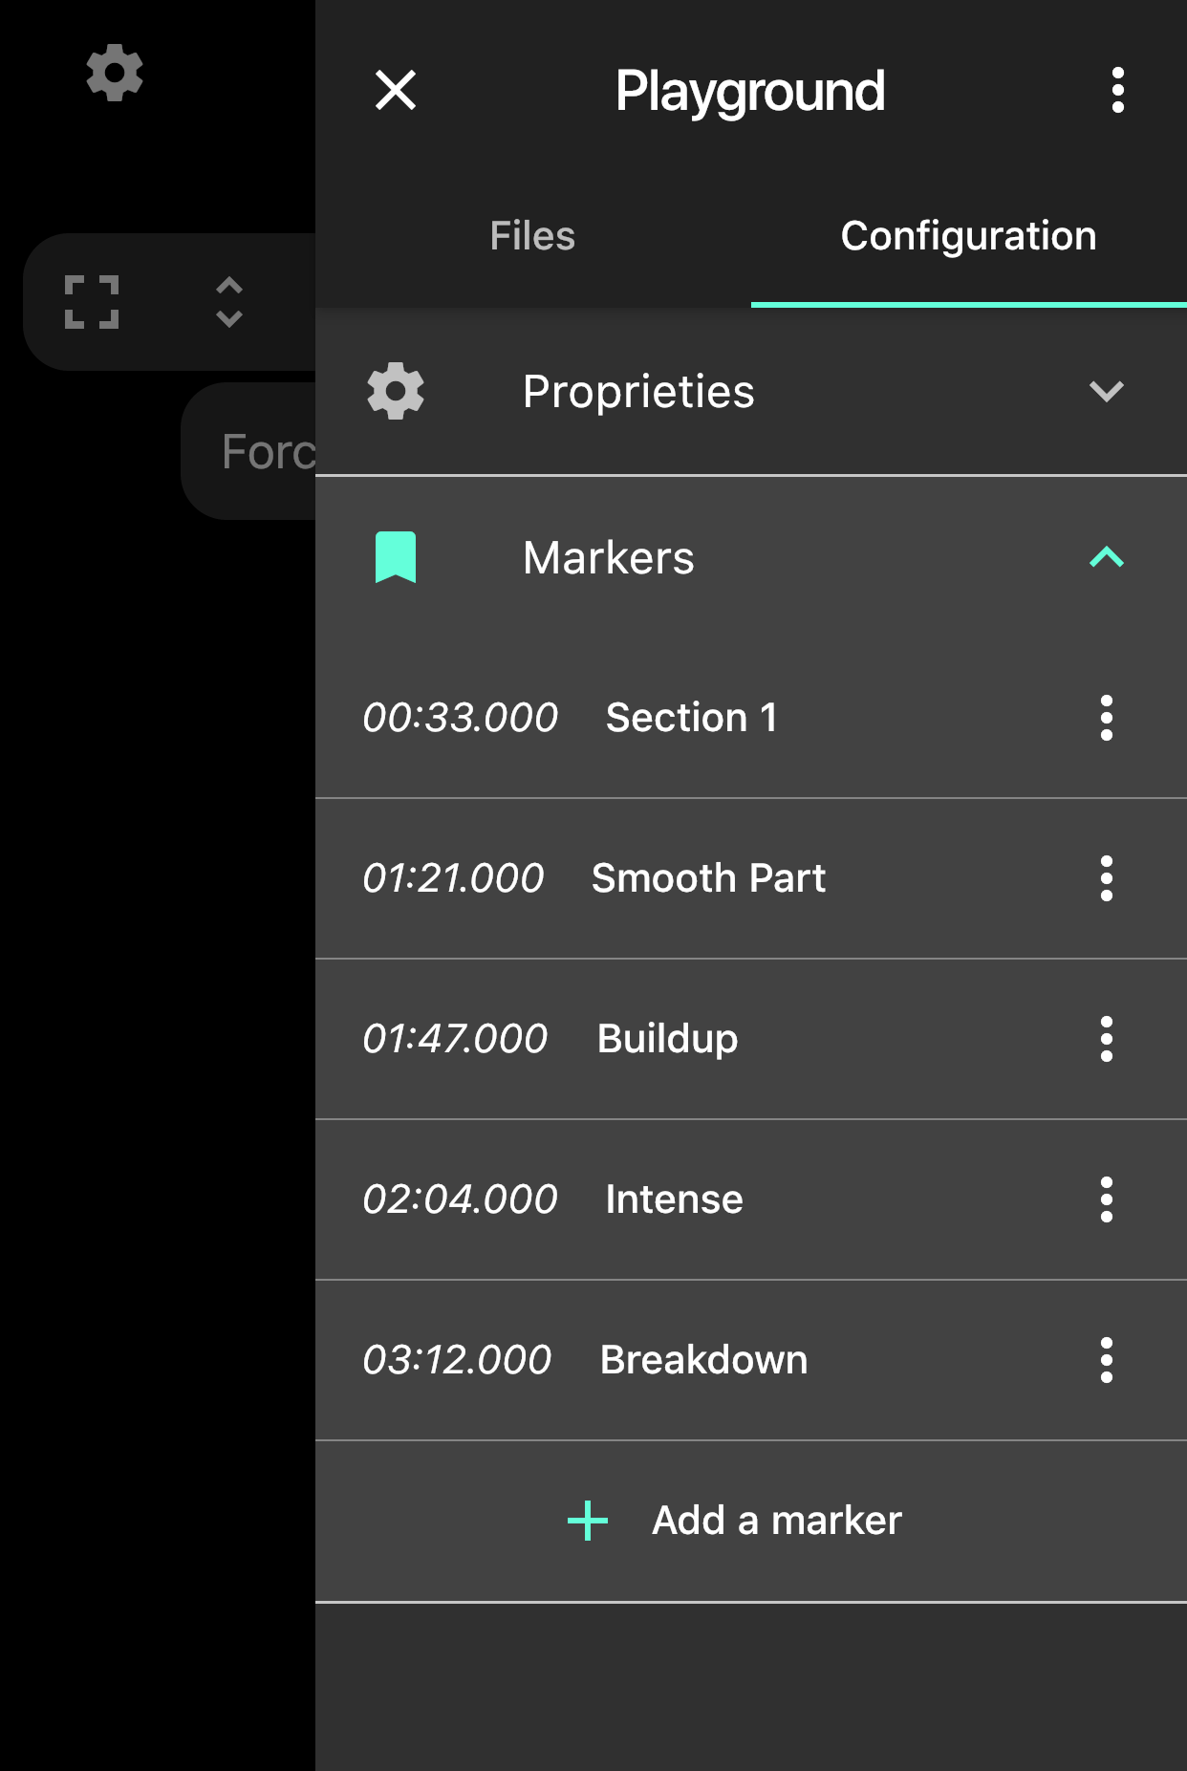Open options for Buildup marker
The image size is (1187, 1771).
click(x=1106, y=1039)
